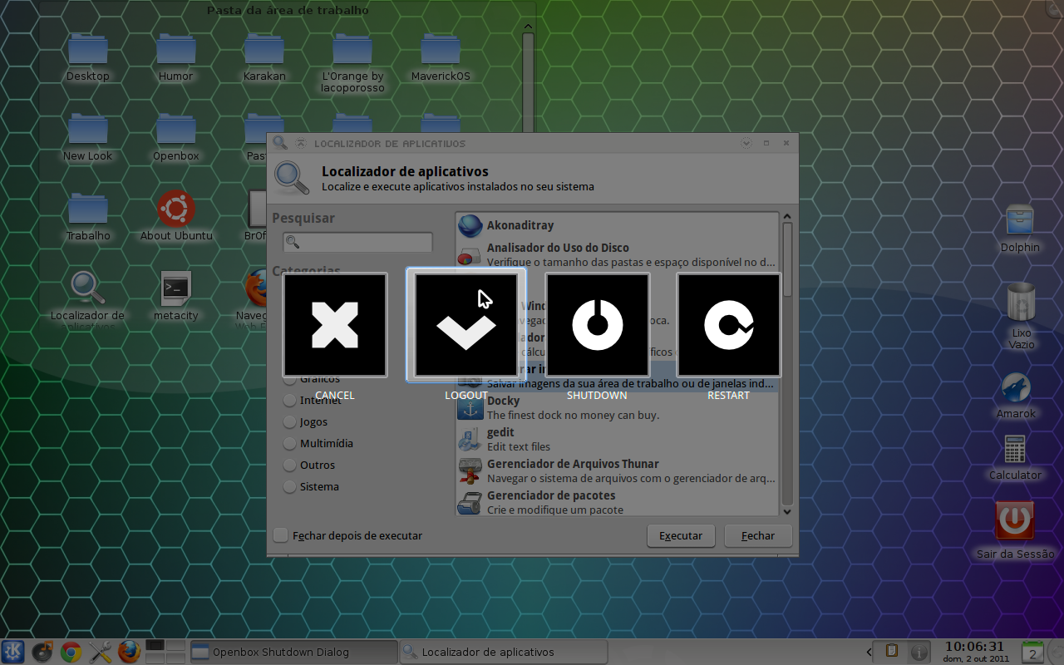Open L'Orange by Iacoporosso folder
The image size is (1064, 665).
352,50
